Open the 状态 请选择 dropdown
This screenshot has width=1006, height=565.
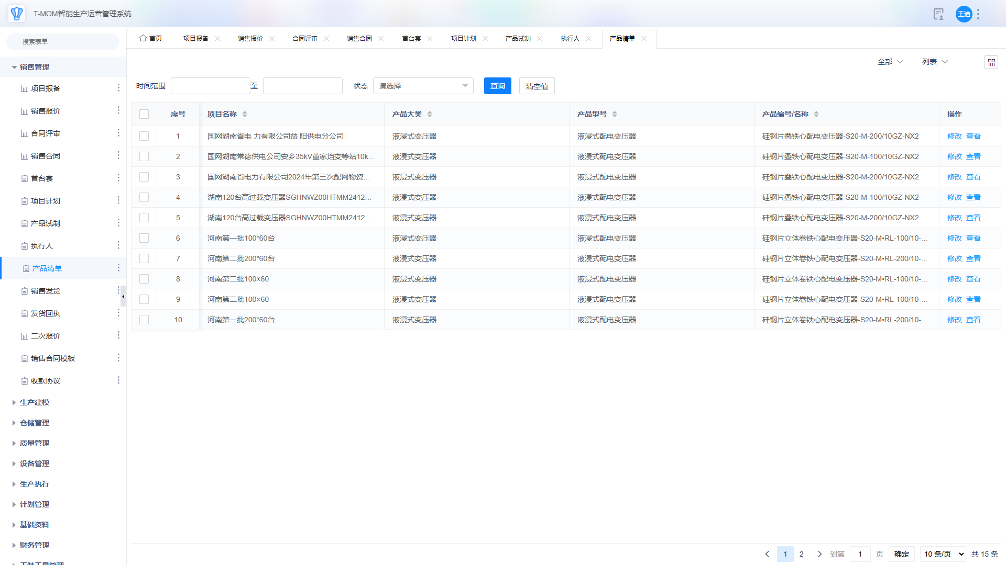coord(423,86)
